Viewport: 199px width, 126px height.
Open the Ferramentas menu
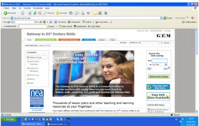(x=38, y=8)
